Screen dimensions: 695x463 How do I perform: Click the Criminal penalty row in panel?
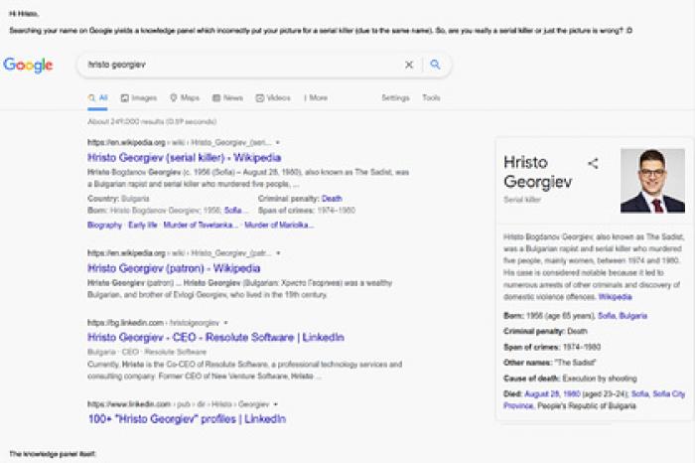(x=545, y=331)
